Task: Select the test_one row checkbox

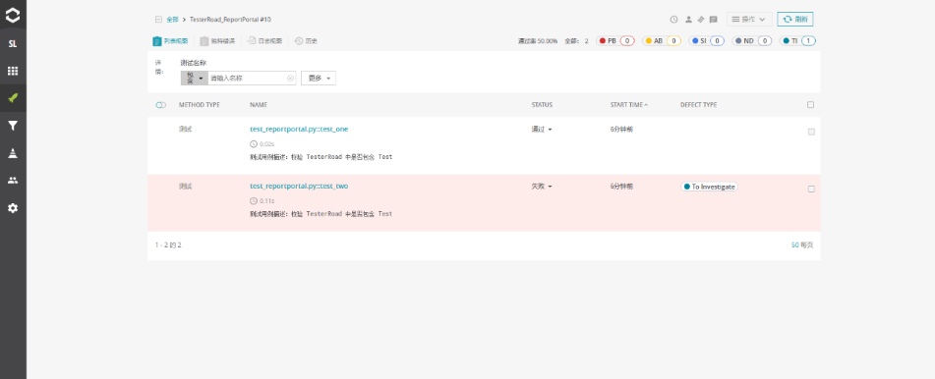Action: click(x=811, y=132)
